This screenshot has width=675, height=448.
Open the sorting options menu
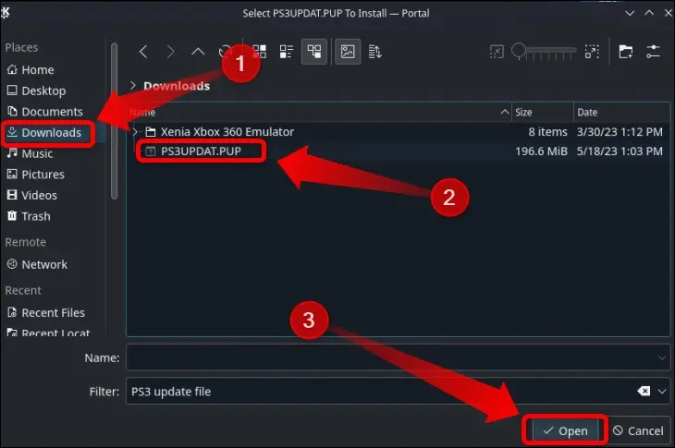pyautogui.click(x=374, y=52)
